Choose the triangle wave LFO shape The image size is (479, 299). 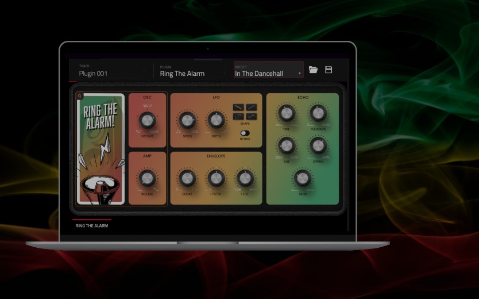click(252, 117)
